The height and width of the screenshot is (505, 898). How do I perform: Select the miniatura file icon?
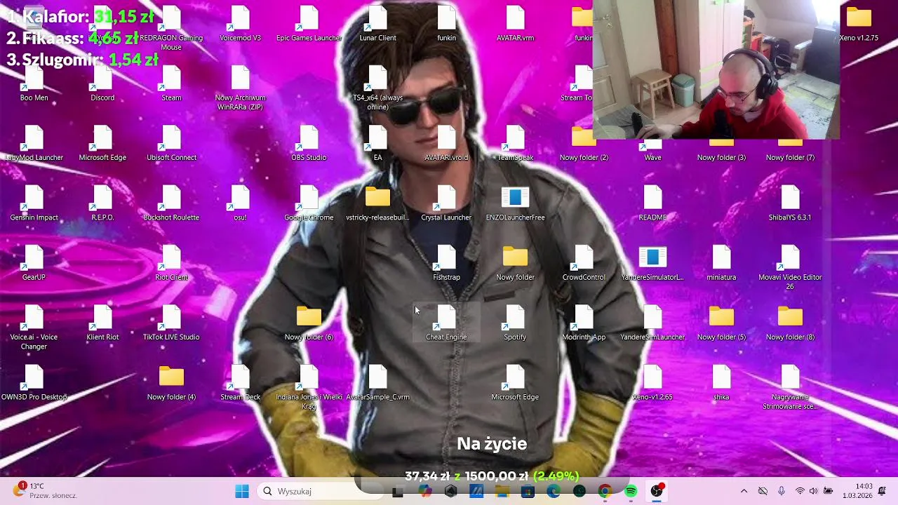coord(721,264)
